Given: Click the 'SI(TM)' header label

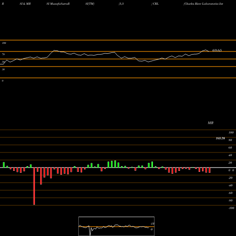Looking at the screenshot, I should point(90,4).
